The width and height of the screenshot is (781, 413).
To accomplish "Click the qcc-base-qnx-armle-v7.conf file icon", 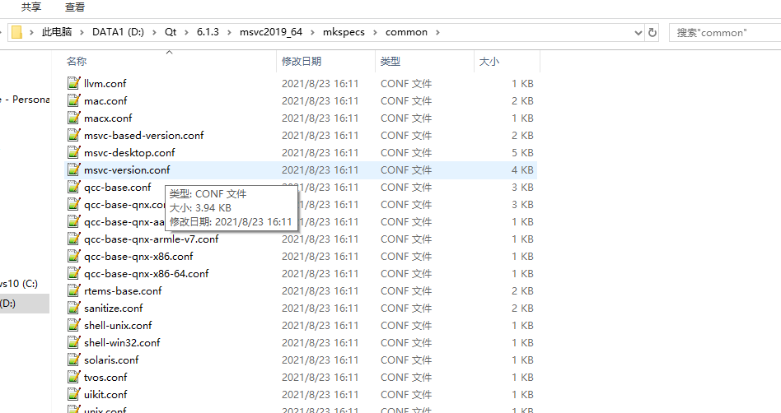I will point(73,239).
